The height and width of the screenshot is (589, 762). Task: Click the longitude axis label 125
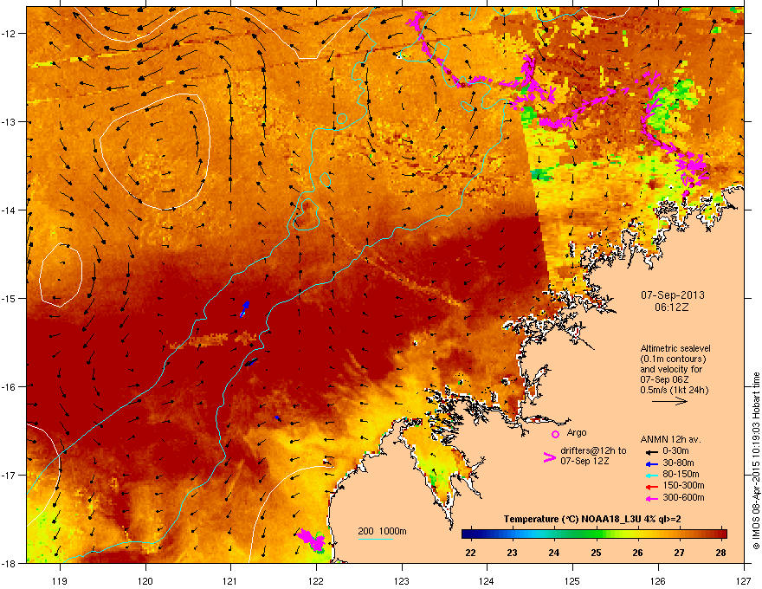(x=572, y=580)
